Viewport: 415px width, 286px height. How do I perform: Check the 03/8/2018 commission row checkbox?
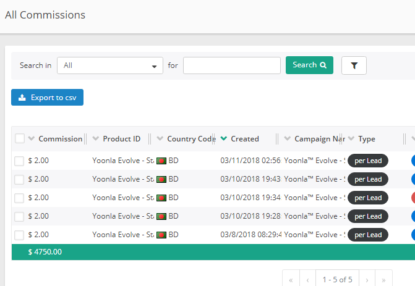point(19,235)
